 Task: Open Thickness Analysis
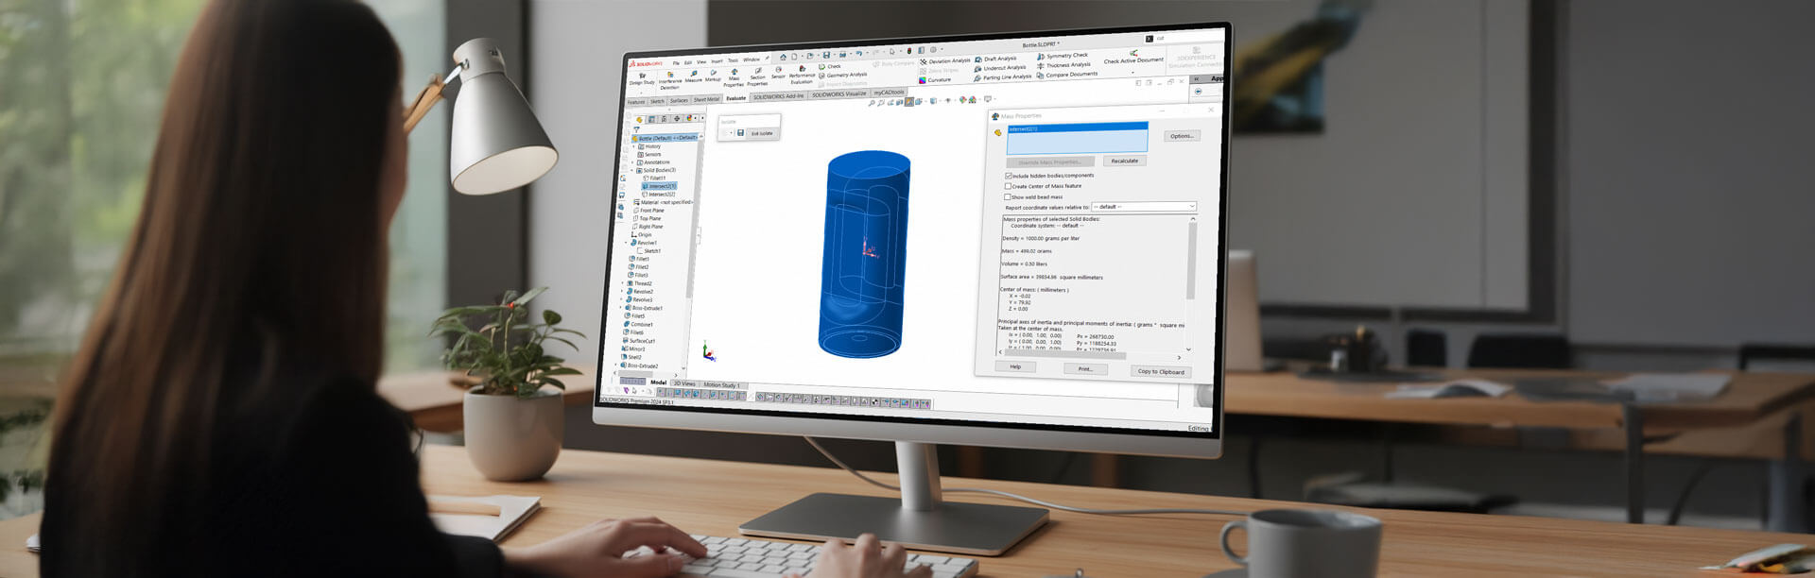click(1063, 65)
